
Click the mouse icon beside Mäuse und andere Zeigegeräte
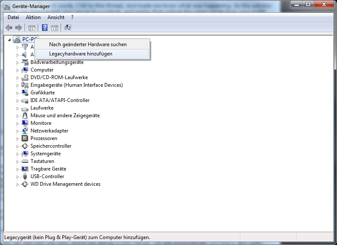[25, 116]
